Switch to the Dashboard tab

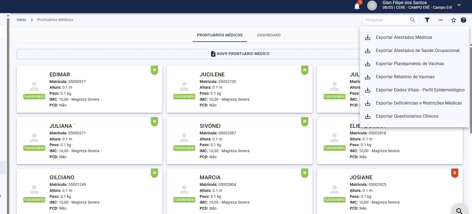[269, 35]
